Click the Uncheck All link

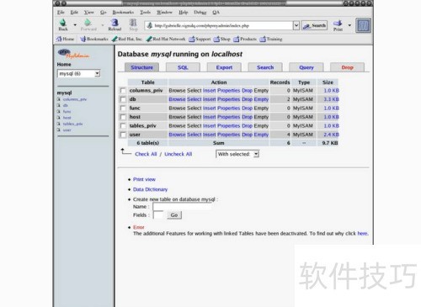click(x=179, y=154)
